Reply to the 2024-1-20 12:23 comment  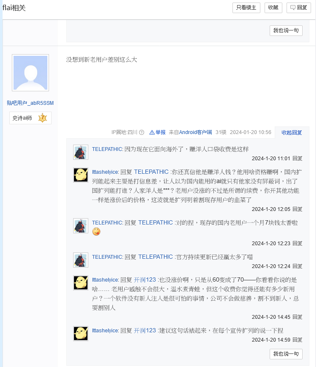298,244
